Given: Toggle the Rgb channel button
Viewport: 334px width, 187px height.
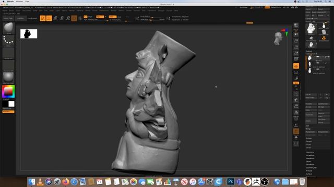Looking at the screenshot, I should [x=100, y=17].
